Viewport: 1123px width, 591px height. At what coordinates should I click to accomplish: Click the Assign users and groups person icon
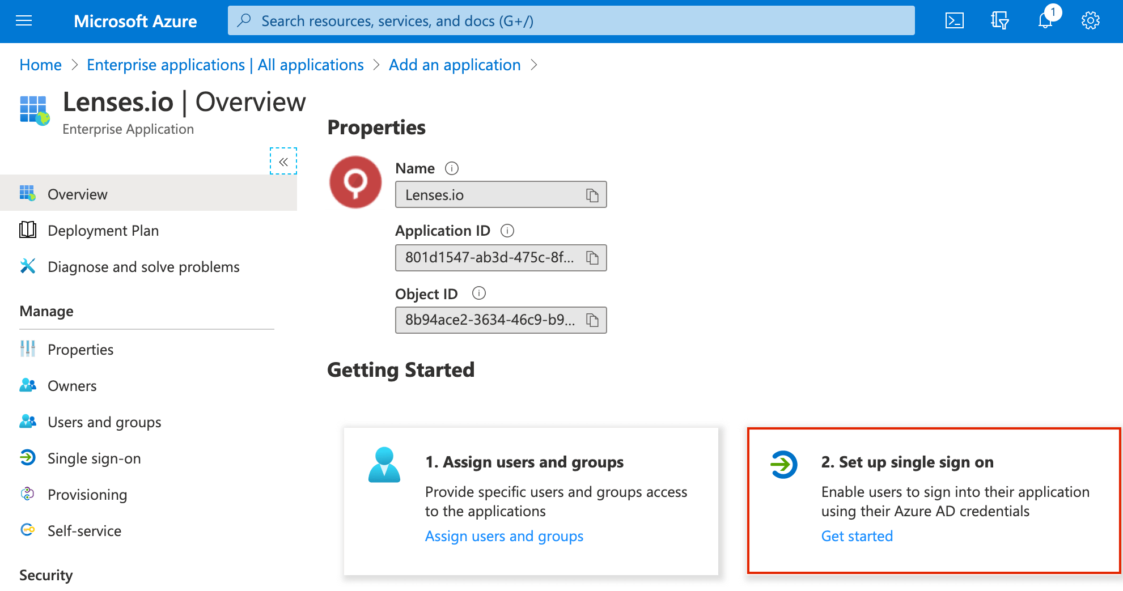click(x=384, y=465)
